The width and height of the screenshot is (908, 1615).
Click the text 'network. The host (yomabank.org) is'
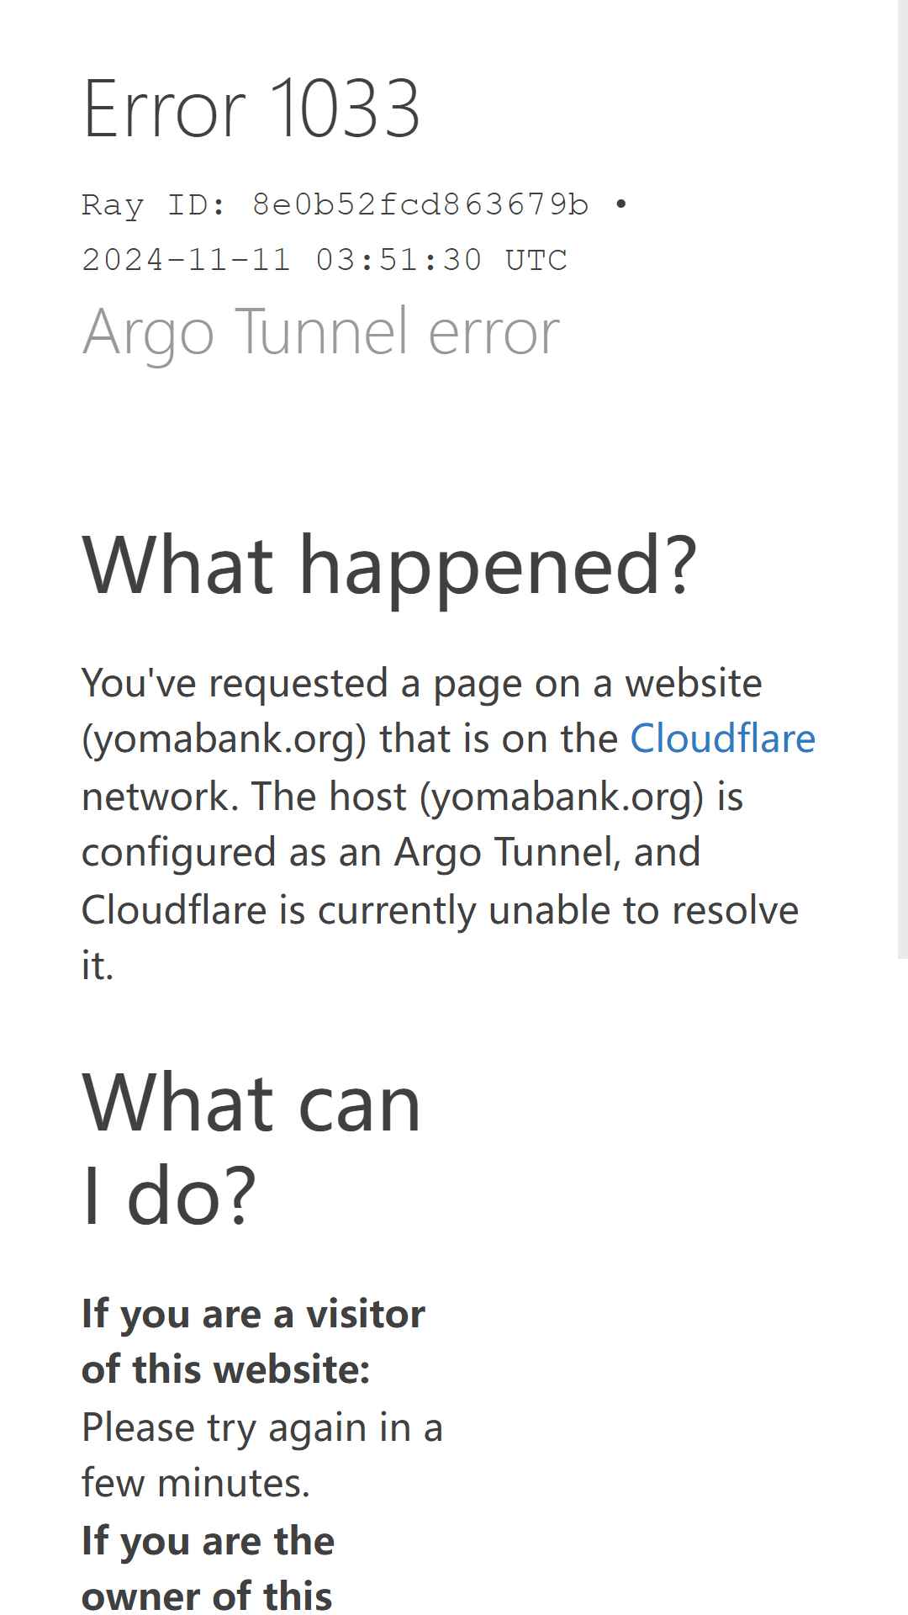point(413,796)
